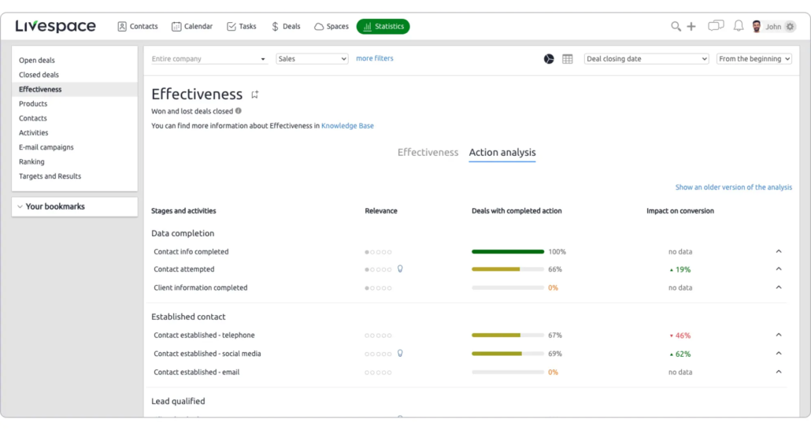Click the Established contact stage heading
The image size is (811, 430).
point(188,317)
